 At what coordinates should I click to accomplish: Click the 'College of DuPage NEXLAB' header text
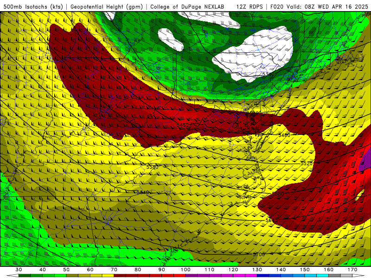click(187, 6)
